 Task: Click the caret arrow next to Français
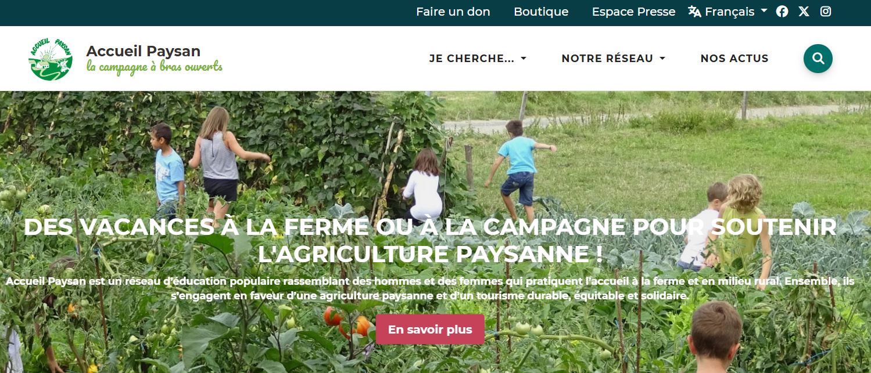click(764, 11)
